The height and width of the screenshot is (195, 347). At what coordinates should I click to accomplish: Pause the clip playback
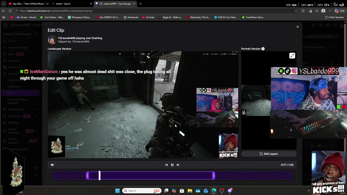point(172,165)
